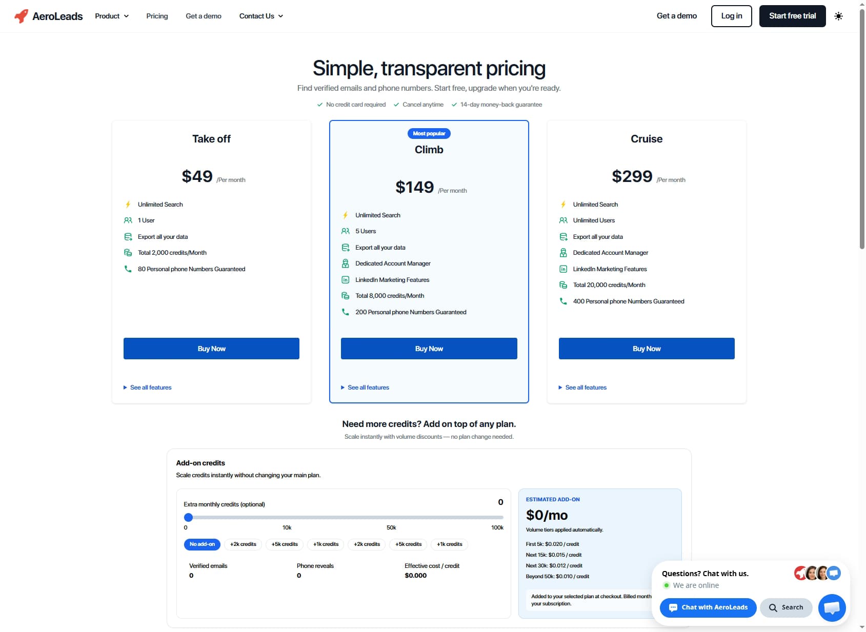
Task: Expand the Contact Us dropdown
Action: [261, 16]
